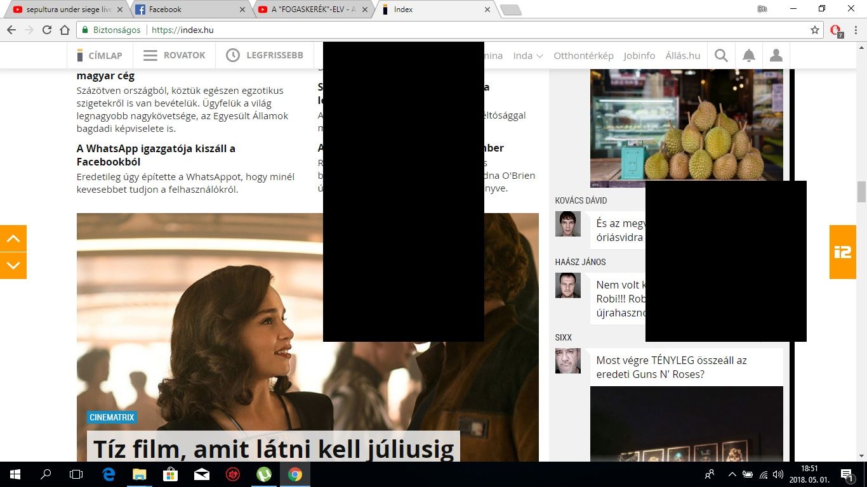Screen dimensions: 867x487
Task: Open the Windows Start menu
Action: point(15,474)
